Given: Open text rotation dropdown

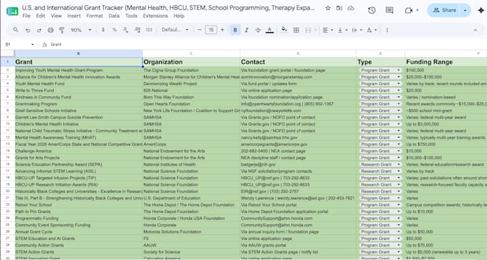Looking at the screenshot, I should click(x=372, y=30).
